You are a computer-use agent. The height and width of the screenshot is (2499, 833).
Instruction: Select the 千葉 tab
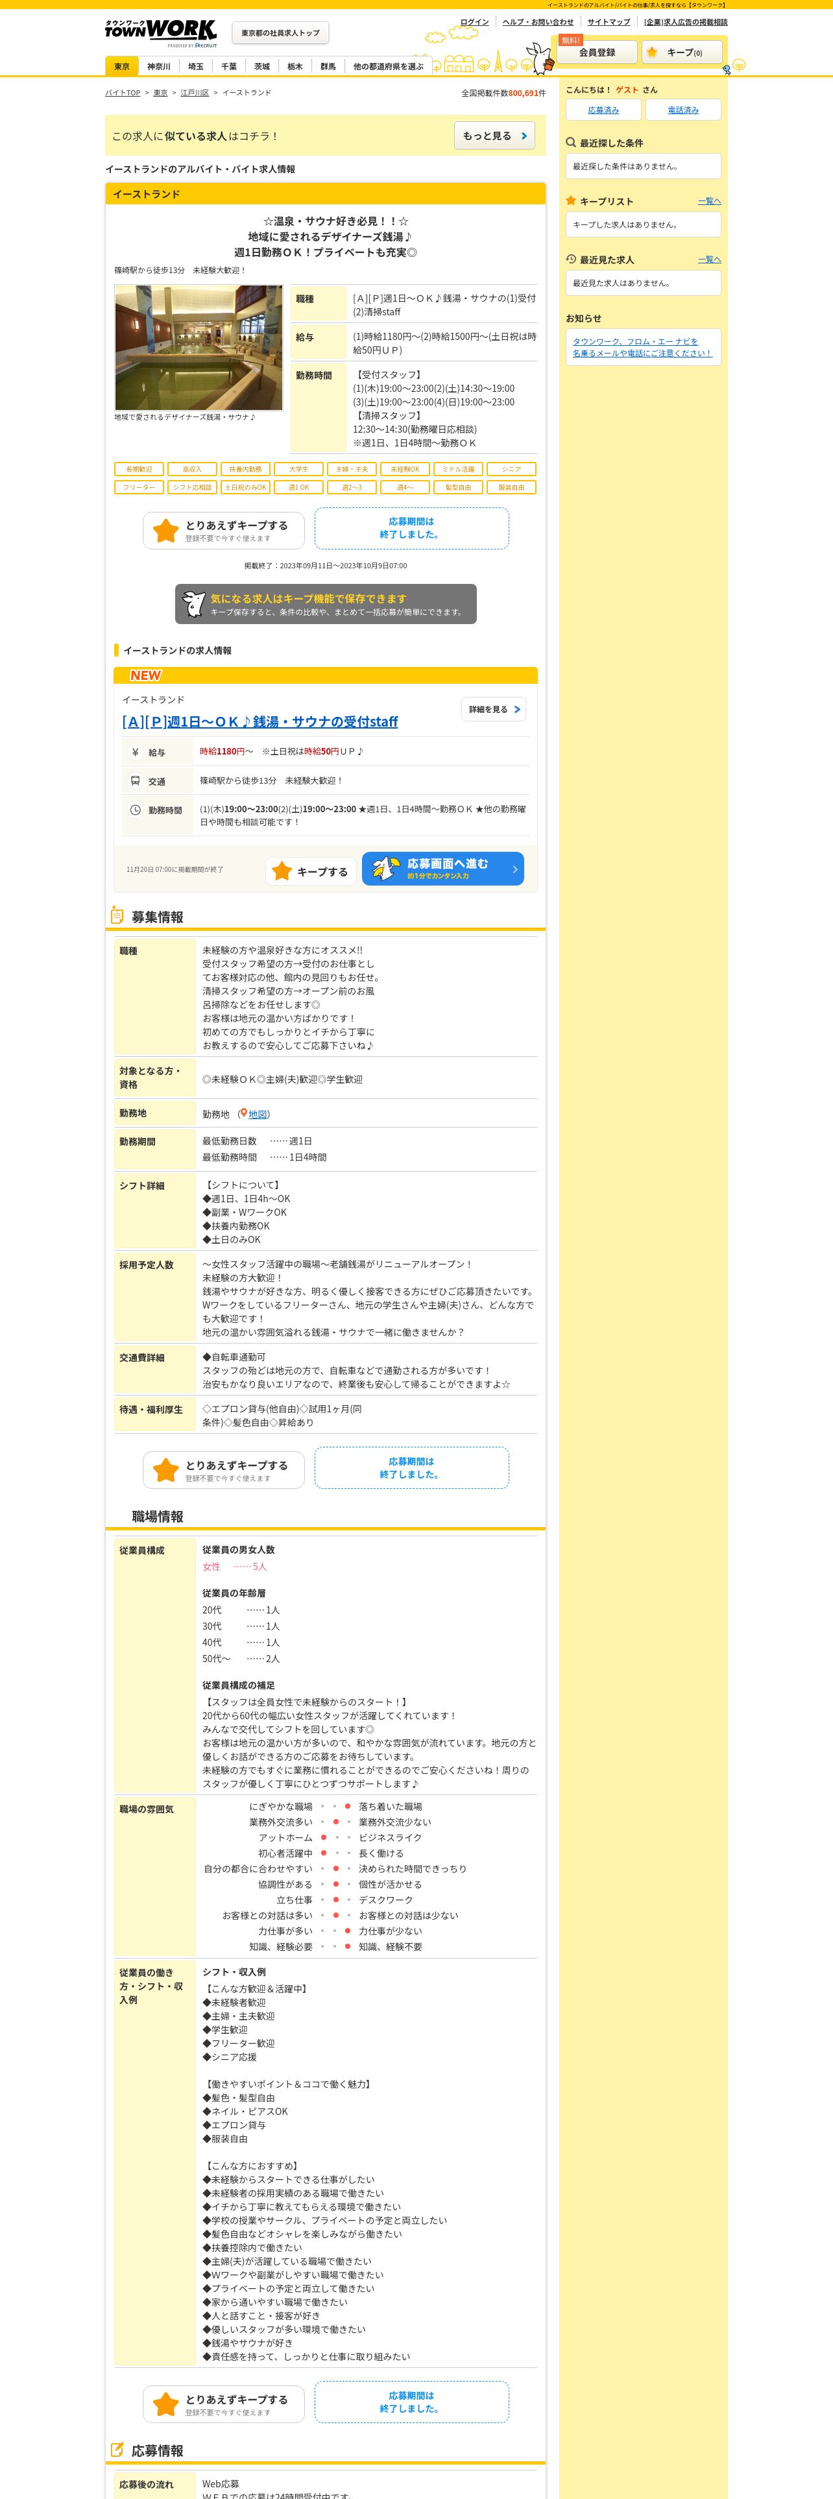pos(228,66)
